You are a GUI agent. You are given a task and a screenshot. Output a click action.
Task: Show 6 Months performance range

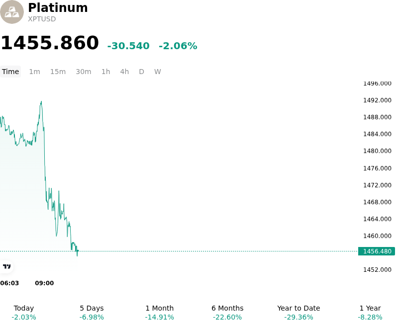pos(227,313)
